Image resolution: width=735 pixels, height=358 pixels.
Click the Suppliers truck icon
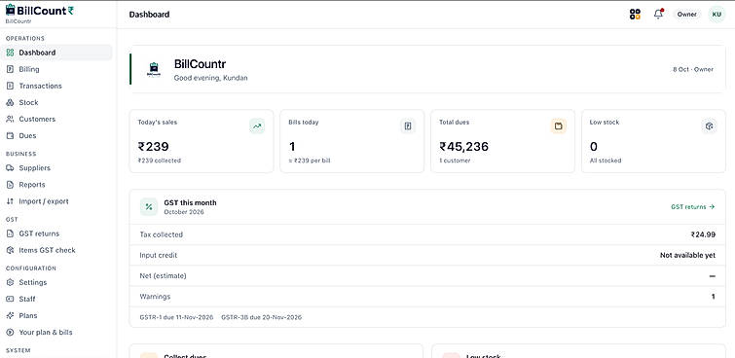pyautogui.click(x=10, y=167)
